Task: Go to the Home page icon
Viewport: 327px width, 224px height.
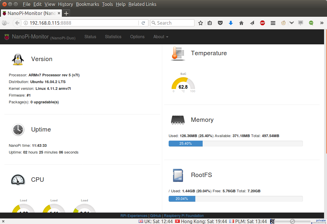Action: click(x=241, y=23)
